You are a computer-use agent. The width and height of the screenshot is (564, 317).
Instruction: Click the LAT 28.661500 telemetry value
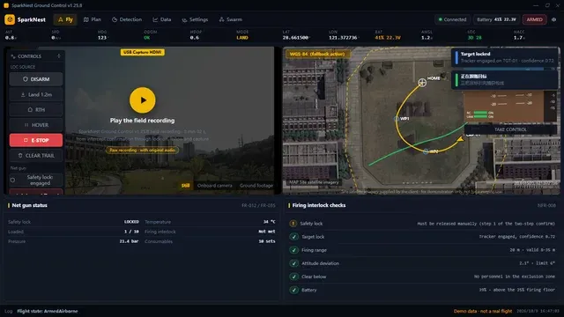[295, 37]
